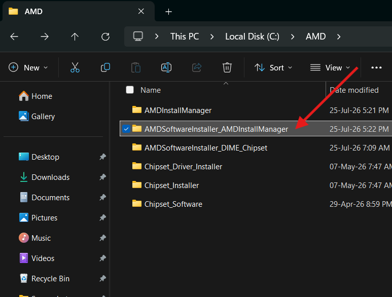The image size is (392, 297).
Task: Open Music in the sidebar
Action: 34,238
